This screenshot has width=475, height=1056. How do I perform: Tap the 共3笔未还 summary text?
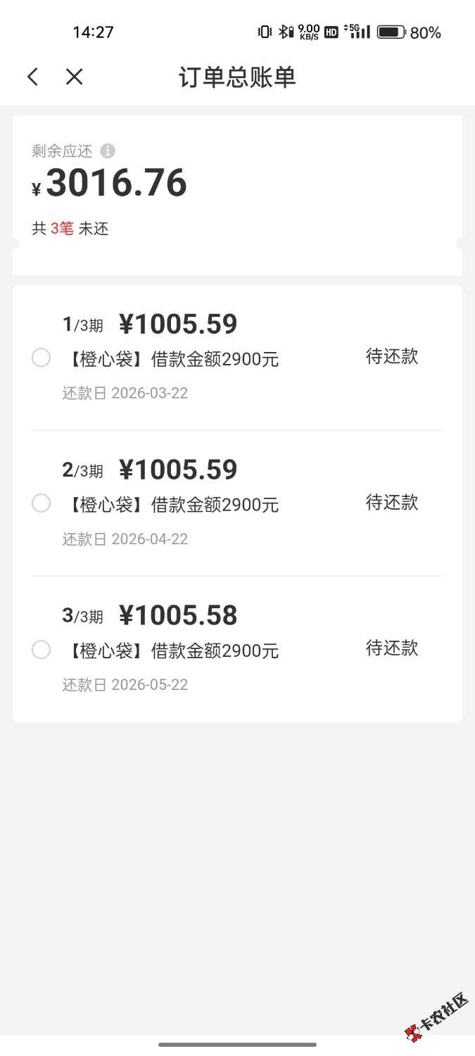click(70, 229)
